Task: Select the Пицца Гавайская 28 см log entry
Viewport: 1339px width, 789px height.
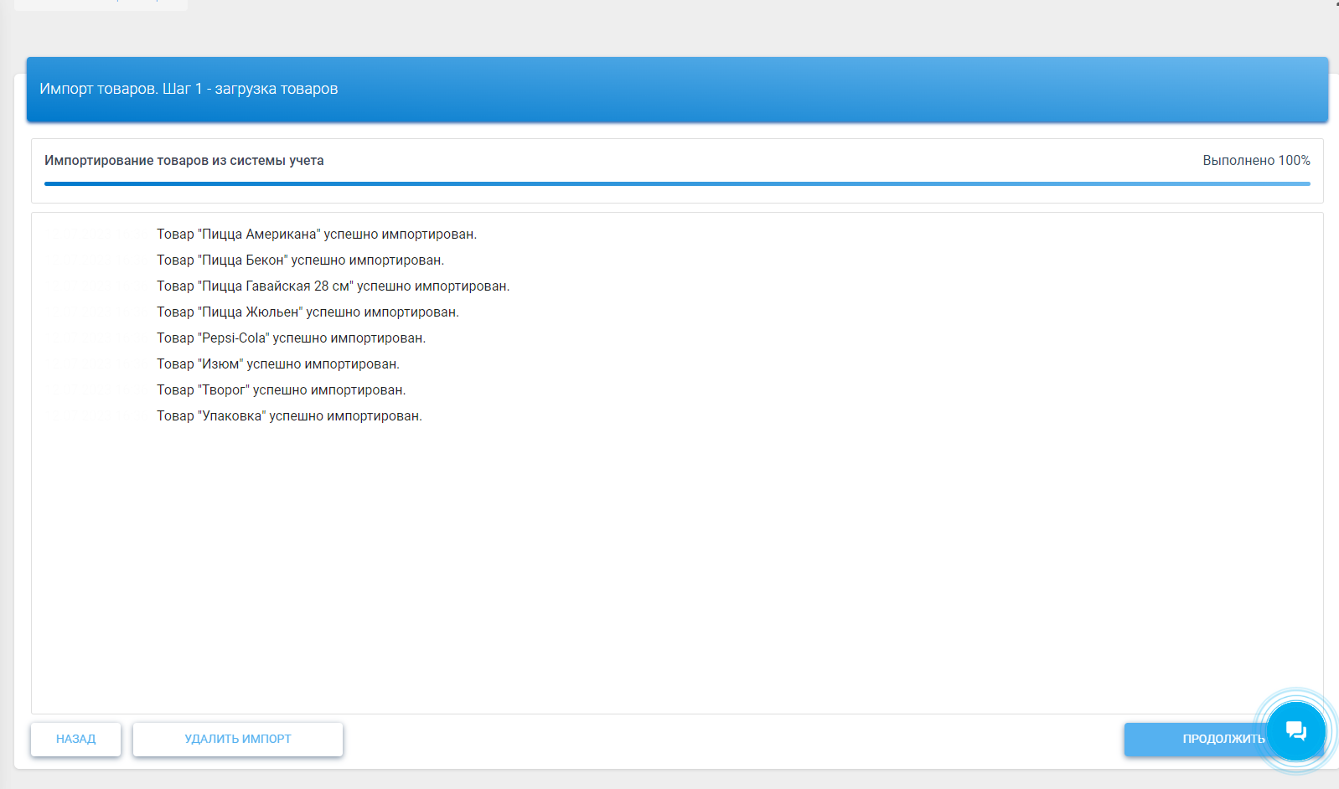Action: (333, 286)
